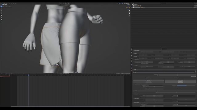
Task: Open the Tool properties tab icon
Action: click(x=131, y=51)
